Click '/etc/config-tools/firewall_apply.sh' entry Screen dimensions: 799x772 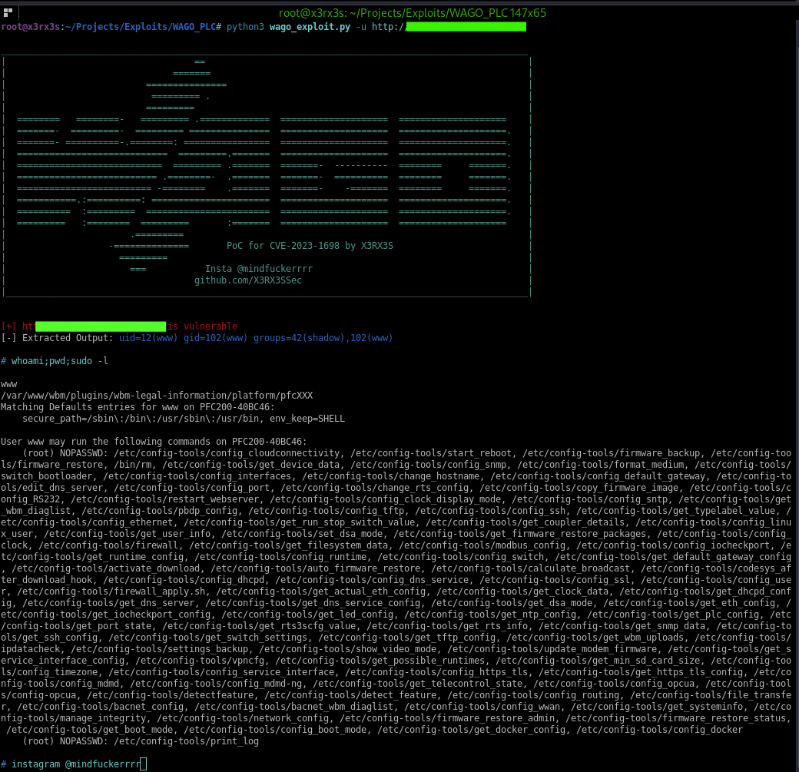tap(111, 591)
